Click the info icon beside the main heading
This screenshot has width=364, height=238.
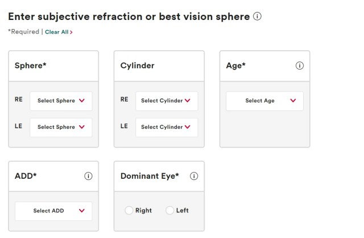(258, 17)
